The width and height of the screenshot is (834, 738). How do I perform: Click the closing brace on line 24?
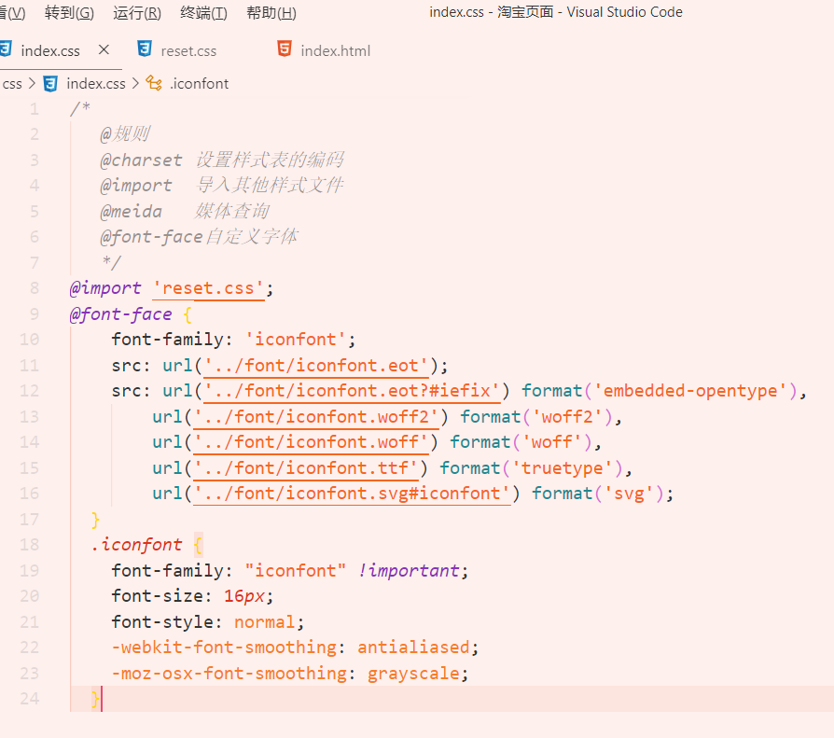95,699
